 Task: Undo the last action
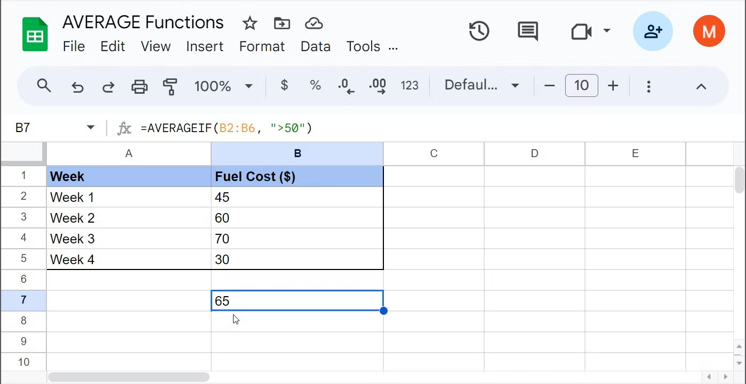(77, 86)
